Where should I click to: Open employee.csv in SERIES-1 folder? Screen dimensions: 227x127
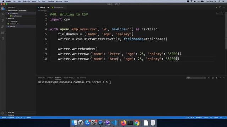(21, 24)
